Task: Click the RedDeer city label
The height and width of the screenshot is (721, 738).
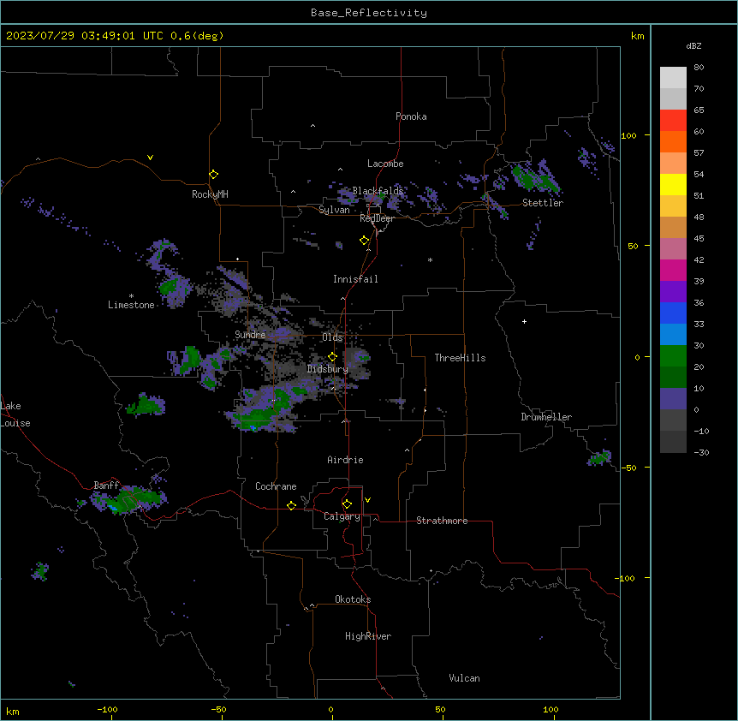Action: click(377, 218)
